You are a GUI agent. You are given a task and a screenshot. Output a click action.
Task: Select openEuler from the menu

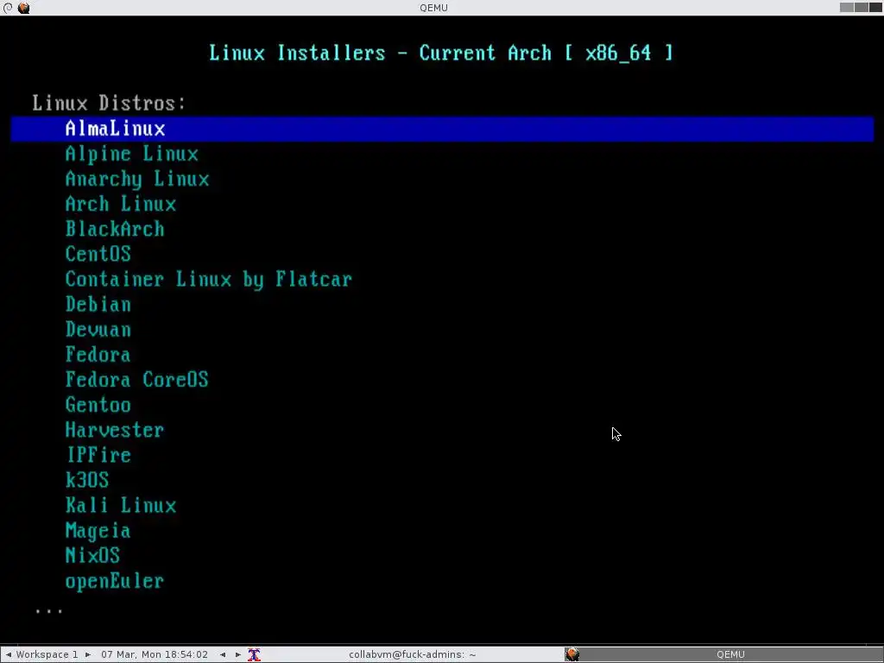(115, 581)
